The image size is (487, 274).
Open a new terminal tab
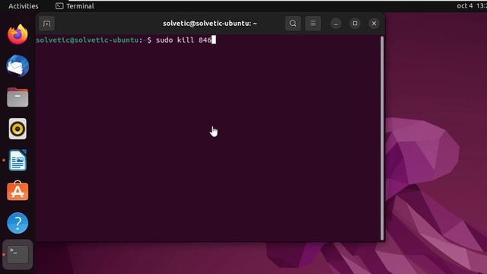[x=47, y=24]
